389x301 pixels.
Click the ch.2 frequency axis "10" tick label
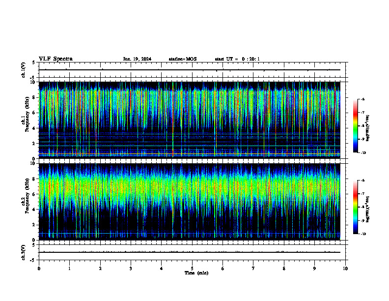click(x=33, y=163)
